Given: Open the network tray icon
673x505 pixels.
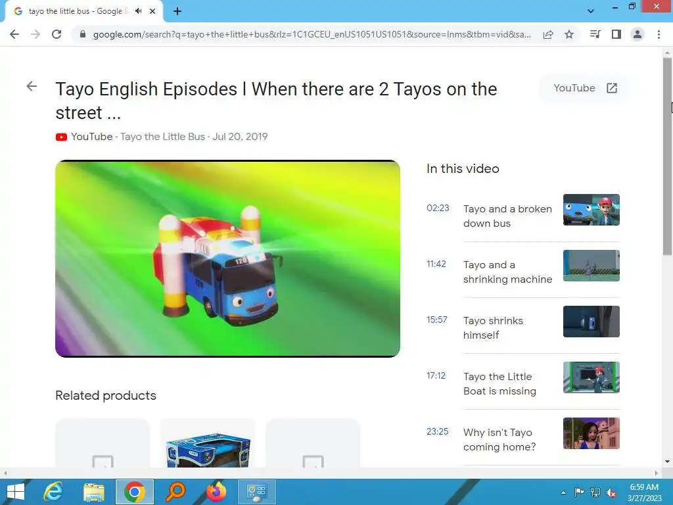Looking at the screenshot, I should pyautogui.click(x=595, y=493).
